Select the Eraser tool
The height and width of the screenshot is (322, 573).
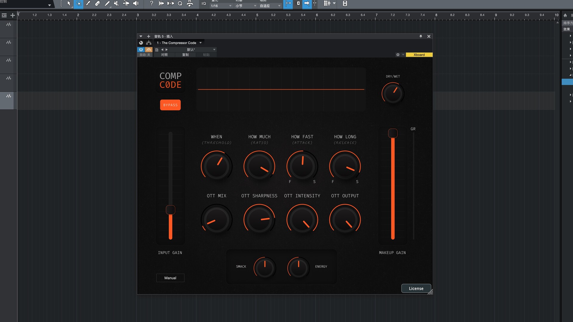click(97, 3)
